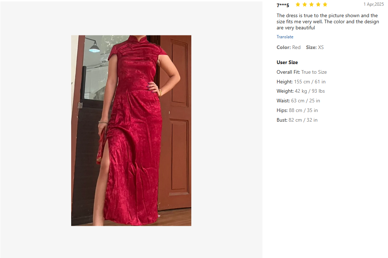Click the third rating star
The image size is (388, 258).
pos(311,4)
